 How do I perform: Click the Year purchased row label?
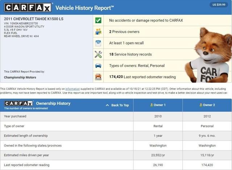pos(15,116)
